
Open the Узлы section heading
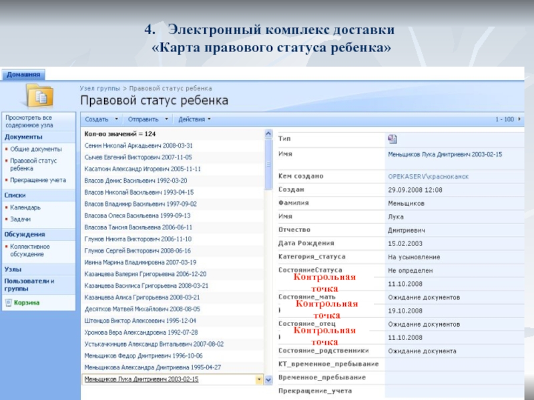pos(13,269)
